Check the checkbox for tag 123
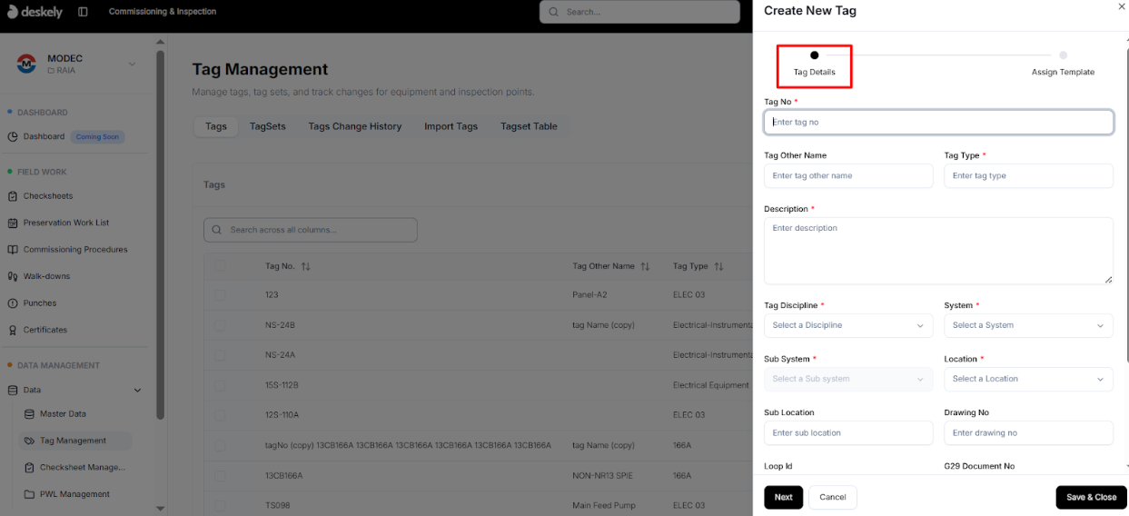1129x516 pixels. click(221, 295)
